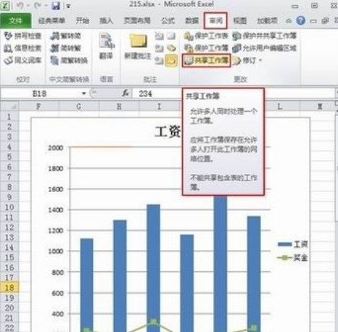The height and width of the screenshot is (332, 338).
Task: Click the 1000 axis label
Action: click(56, 252)
